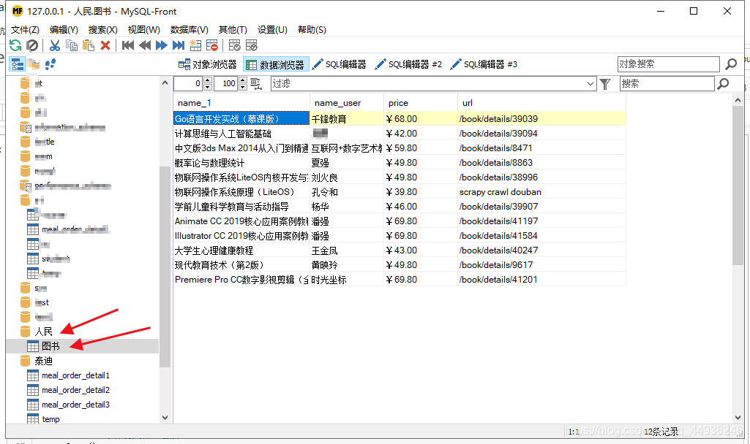Open SQL编辑器 #3 tab
Image resolution: width=750 pixels, height=444 pixels.
click(x=484, y=64)
